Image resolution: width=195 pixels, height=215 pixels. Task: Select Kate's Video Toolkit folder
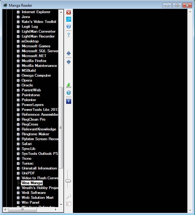click(x=40, y=22)
